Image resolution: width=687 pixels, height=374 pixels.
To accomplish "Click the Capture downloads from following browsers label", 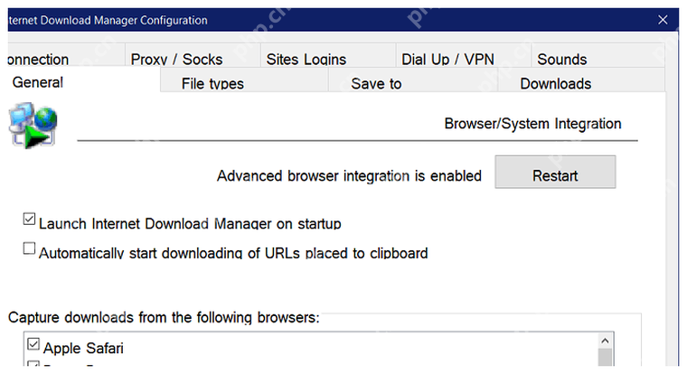I will [164, 317].
